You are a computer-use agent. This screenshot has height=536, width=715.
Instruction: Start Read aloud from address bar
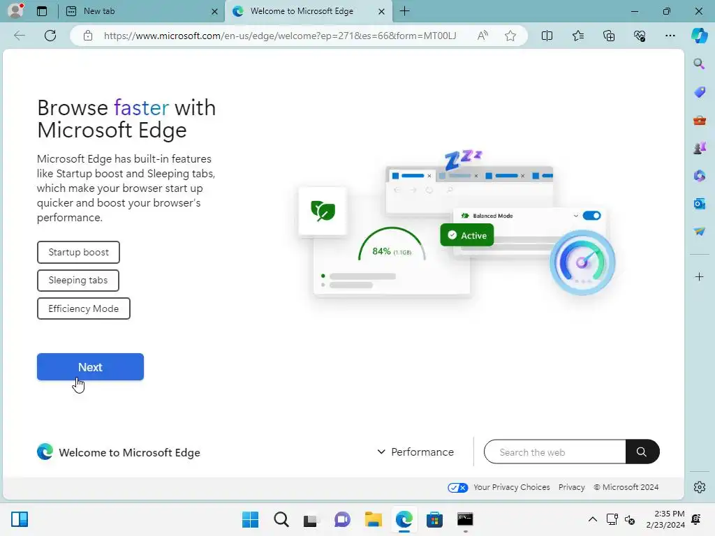pyautogui.click(x=482, y=36)
